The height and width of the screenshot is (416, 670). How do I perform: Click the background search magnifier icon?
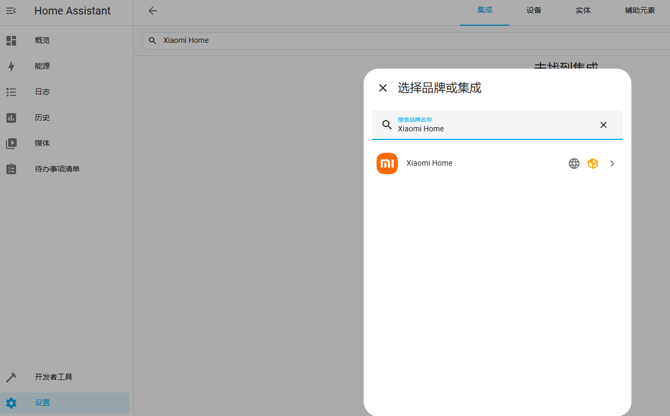click(x=153, y=40)
